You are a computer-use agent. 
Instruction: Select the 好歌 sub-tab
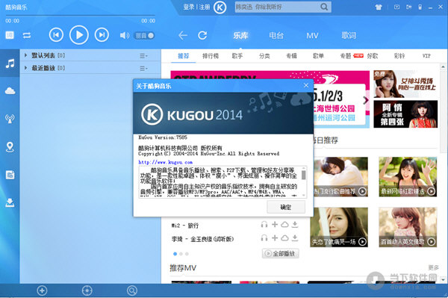point(373,56)
